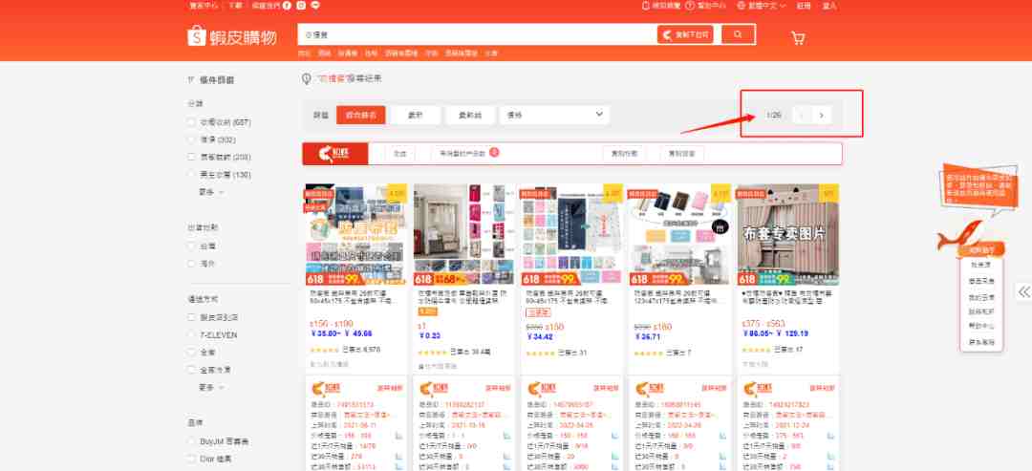The height and width of the screenshot is (471, 1032).
Task: Check the 7-ELEVEN shipping option
Action: 191,334
